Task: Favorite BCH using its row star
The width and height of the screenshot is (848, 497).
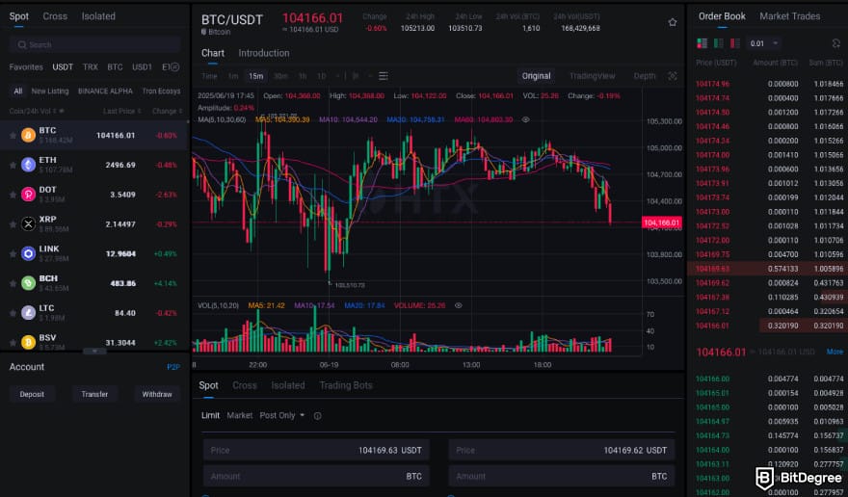Action: (13, 283)
